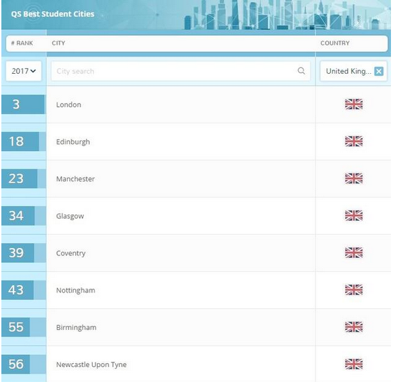Open the United Kingdom country filter box
The width and height of the screenshot is (393, 382).
coord(354,71)
